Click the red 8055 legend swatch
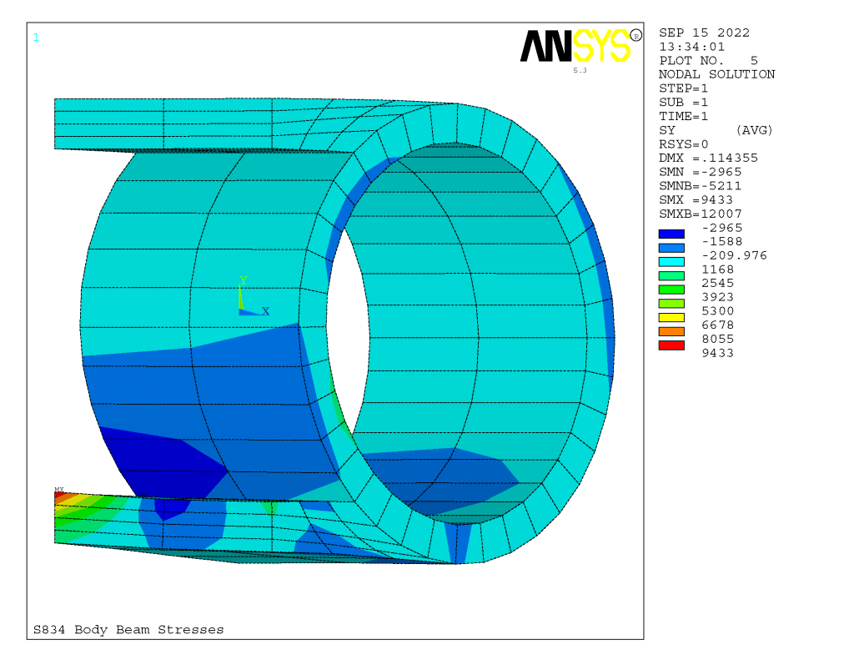 pos(671,345)
